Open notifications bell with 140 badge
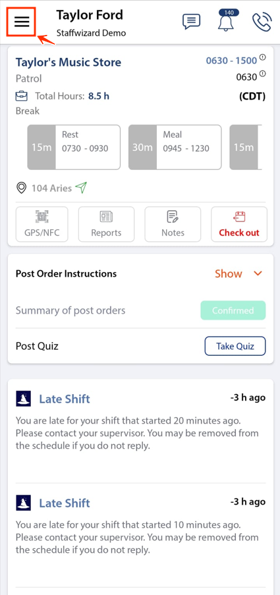 click(226, 21)
